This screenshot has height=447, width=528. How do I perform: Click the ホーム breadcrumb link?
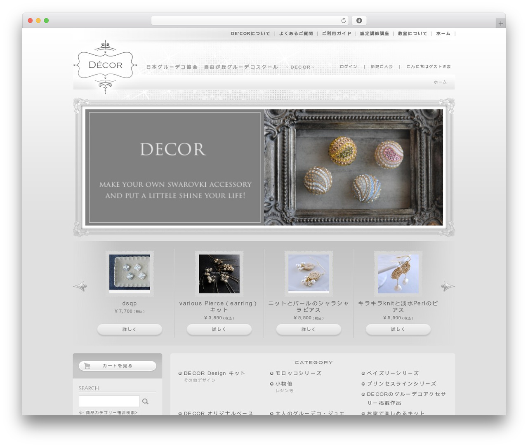coord(440,82)
